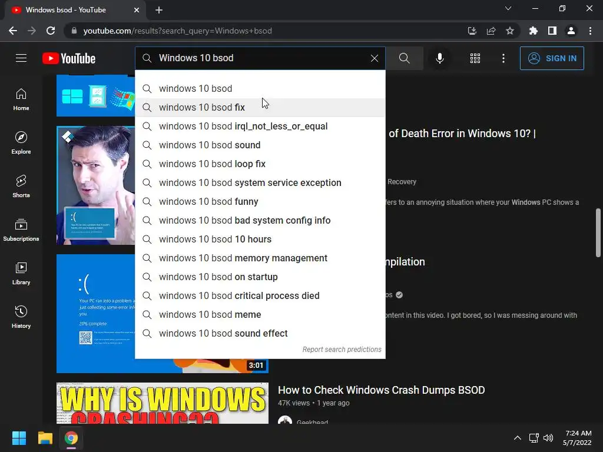Open 'How to Check Windows Crash Dumps BSOD' video
603x452 pixels.
[x=381, y=390]
